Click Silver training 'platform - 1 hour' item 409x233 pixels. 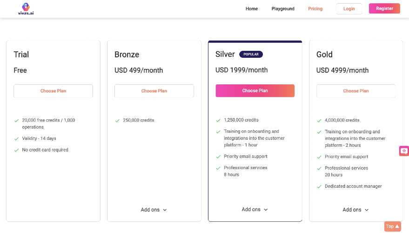[255, 138]
